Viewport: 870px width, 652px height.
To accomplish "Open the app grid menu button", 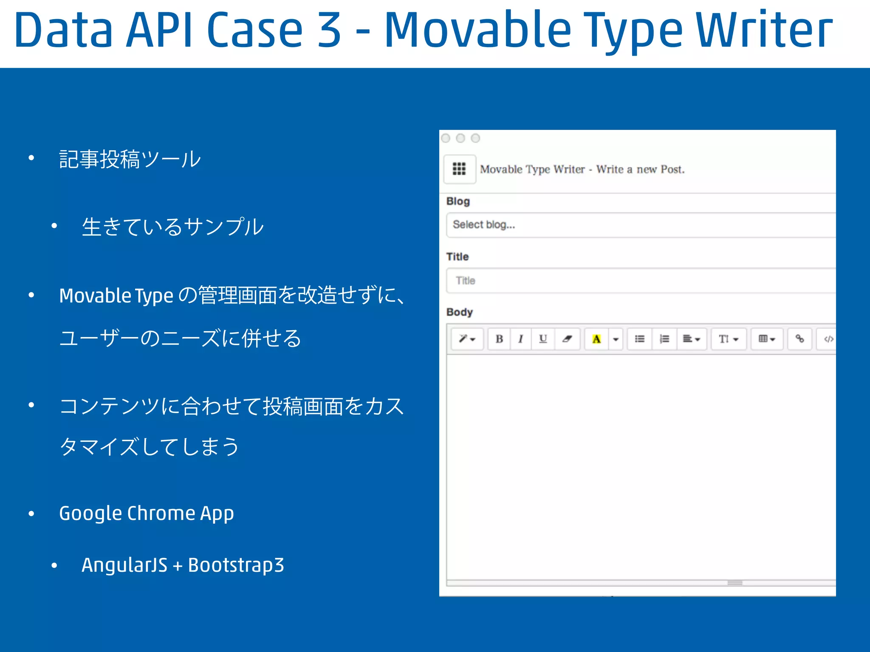I will 459,169.
